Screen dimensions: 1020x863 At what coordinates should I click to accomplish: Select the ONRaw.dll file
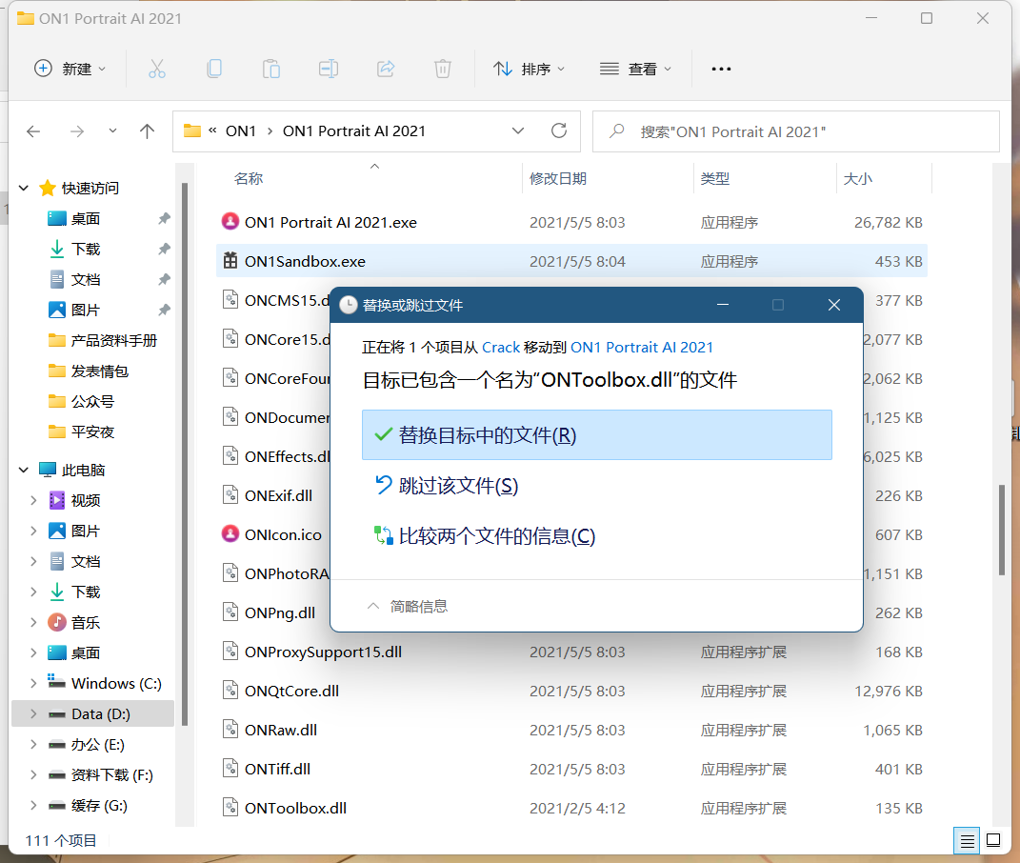(x=571, y=730)
